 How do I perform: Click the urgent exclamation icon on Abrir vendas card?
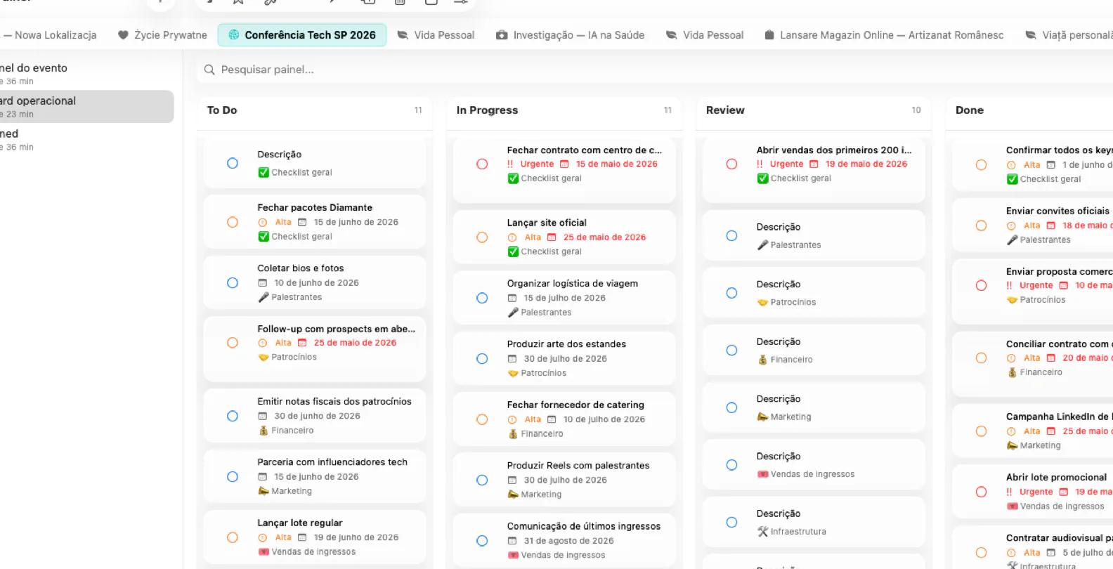click(x=760, y=164)
